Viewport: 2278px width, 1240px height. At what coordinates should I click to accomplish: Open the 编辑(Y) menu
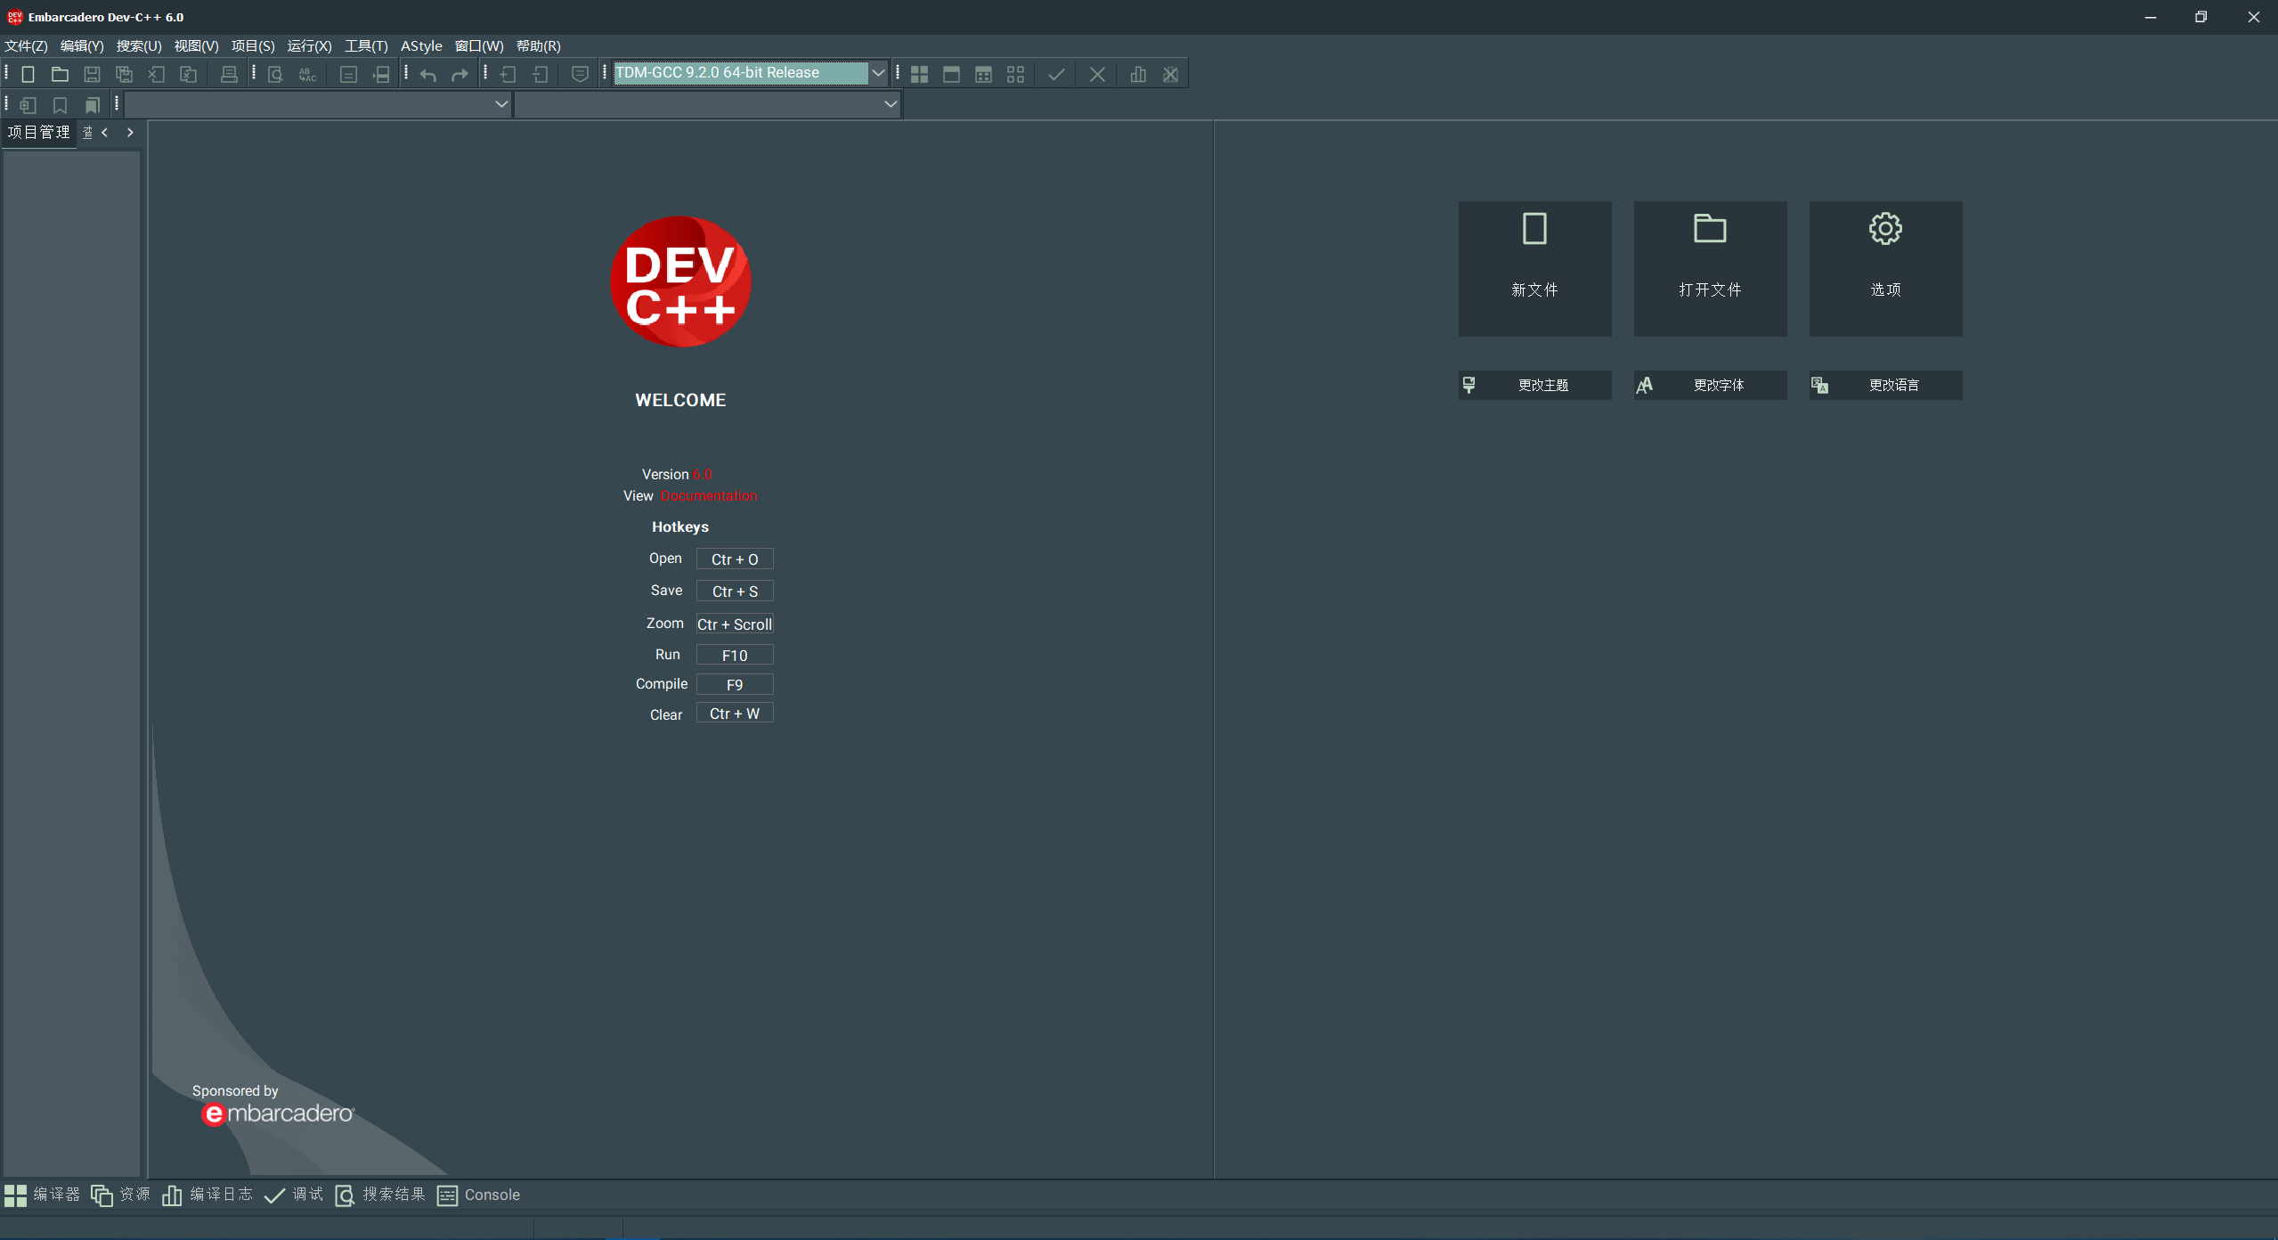[82, 46]
